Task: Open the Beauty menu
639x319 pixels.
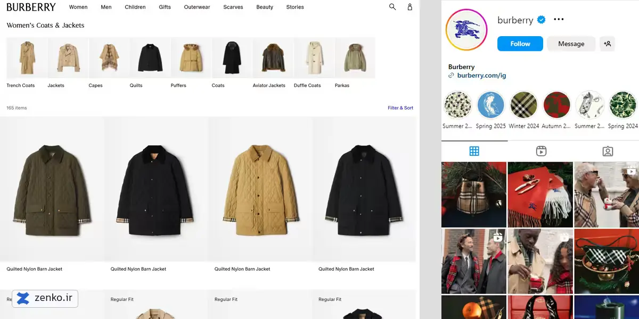Action: [x=265, y=7]
